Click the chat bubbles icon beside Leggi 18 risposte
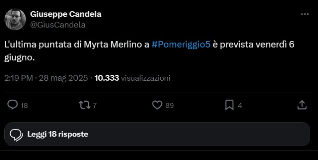 [16, 135]
